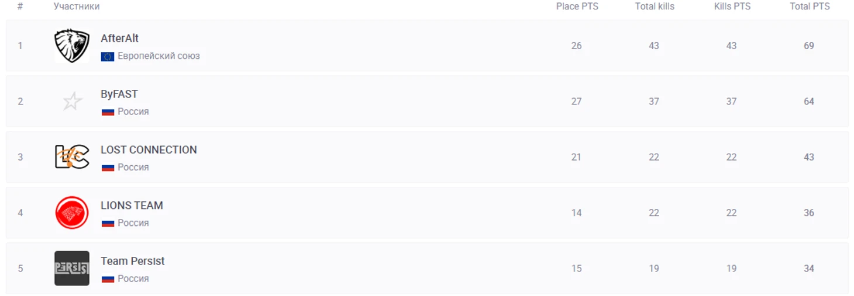Click the Team Persist name
Image resolution: width=854 pixels, height=296 pixels.
pyautogui.click(x=133, y=261)
